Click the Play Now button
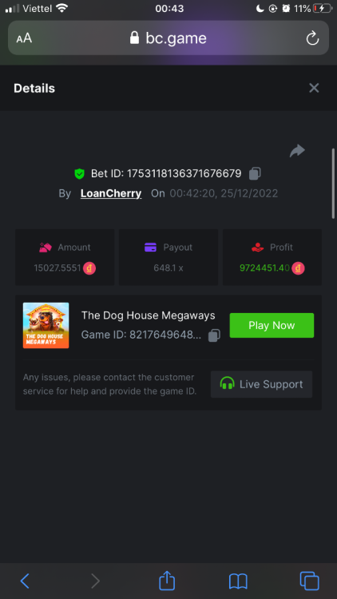This screenshot has width=337, height=599. (272, 326)
